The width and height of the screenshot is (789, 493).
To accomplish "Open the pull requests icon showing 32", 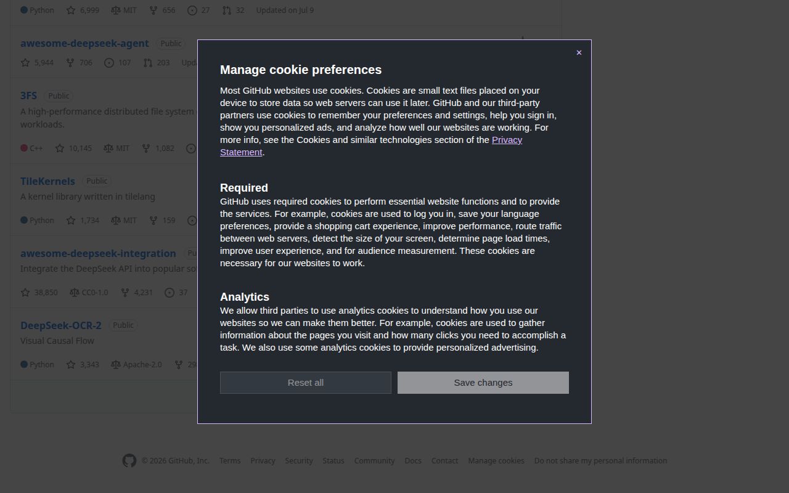I will coord(227,10).
